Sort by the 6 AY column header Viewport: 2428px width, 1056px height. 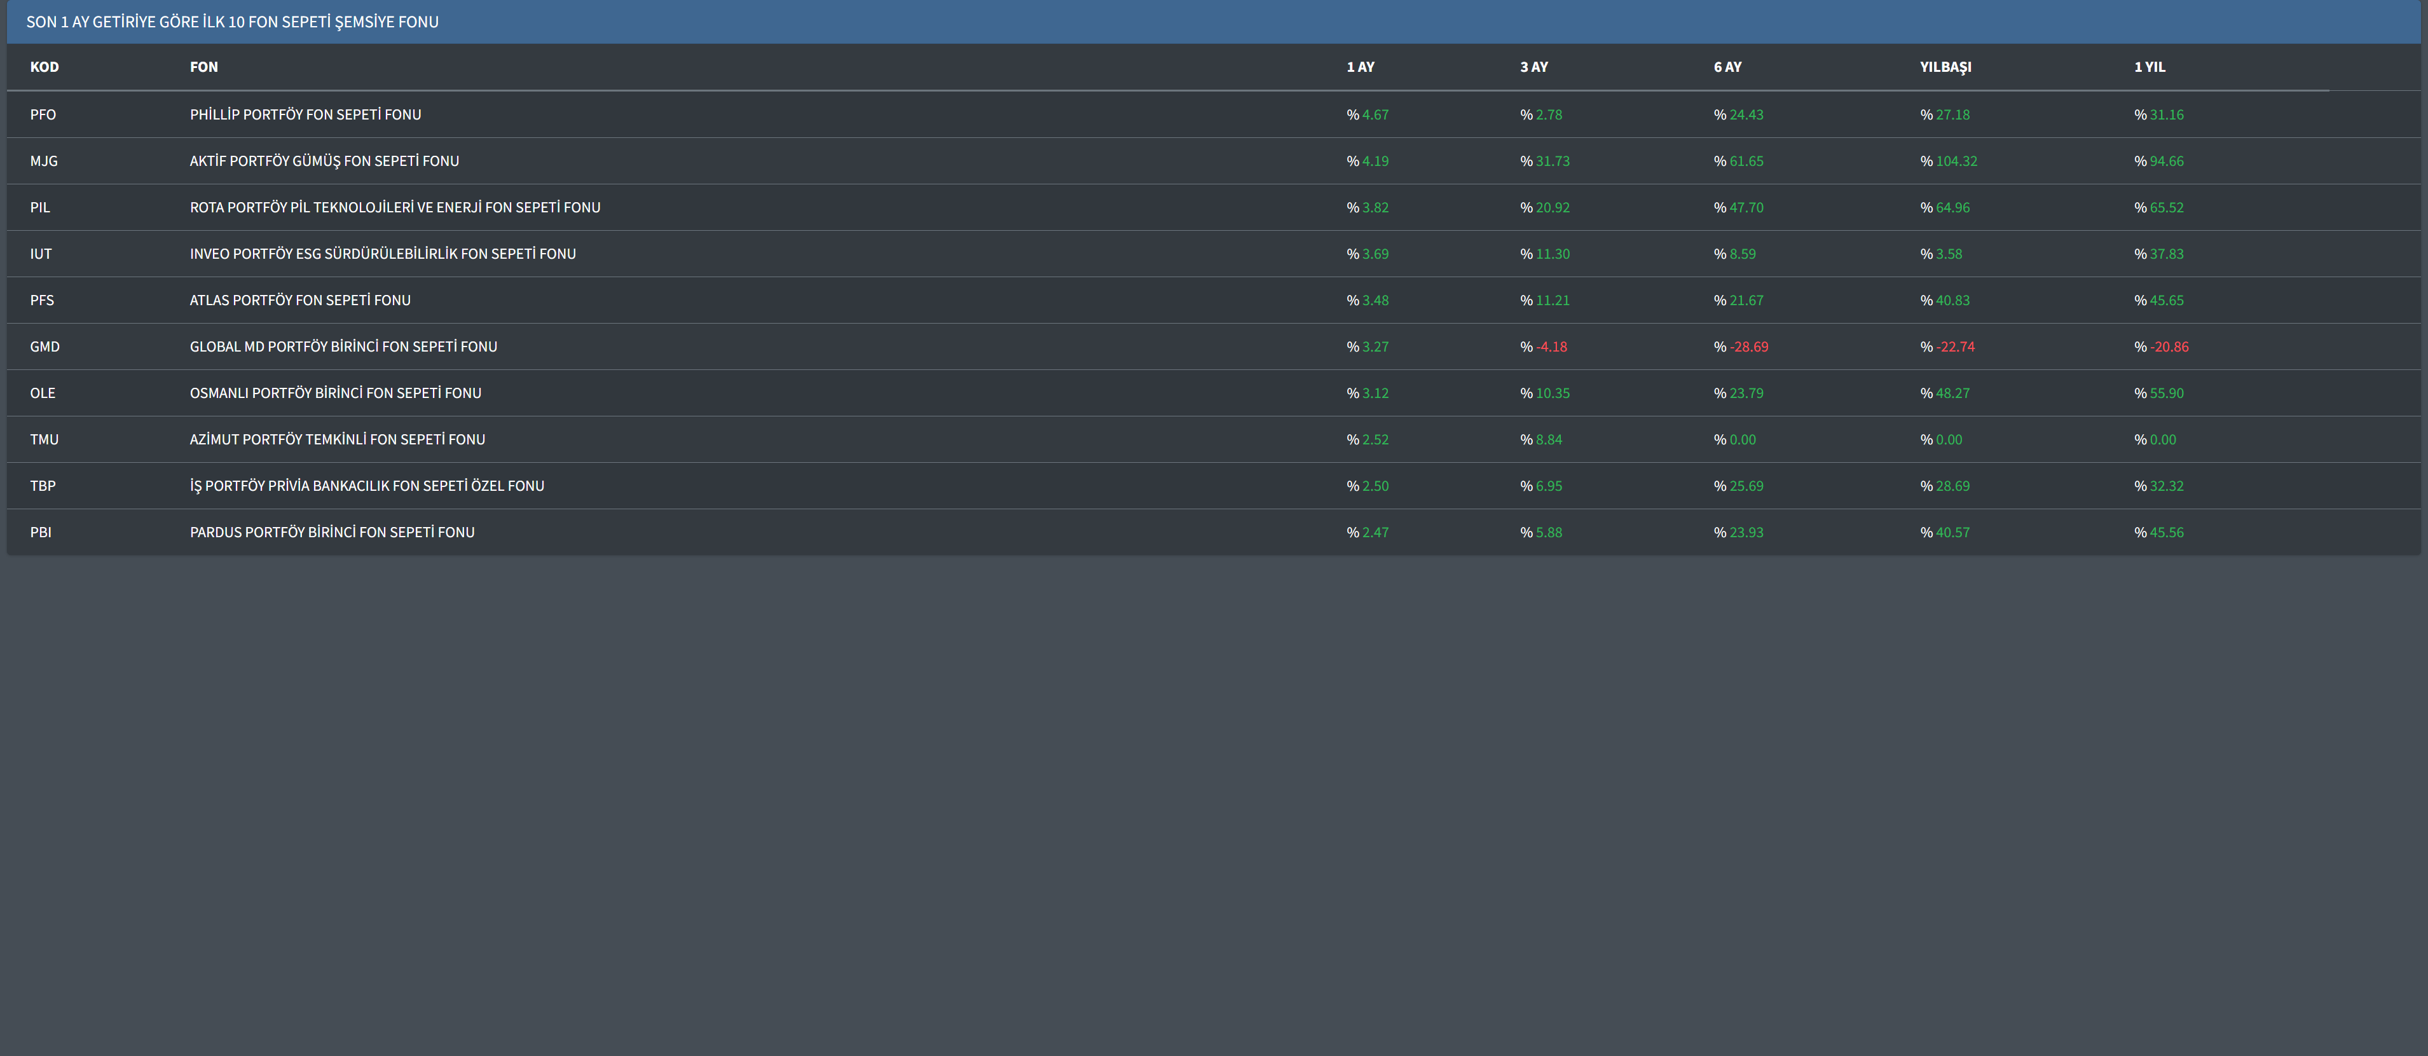point(1727,67)
